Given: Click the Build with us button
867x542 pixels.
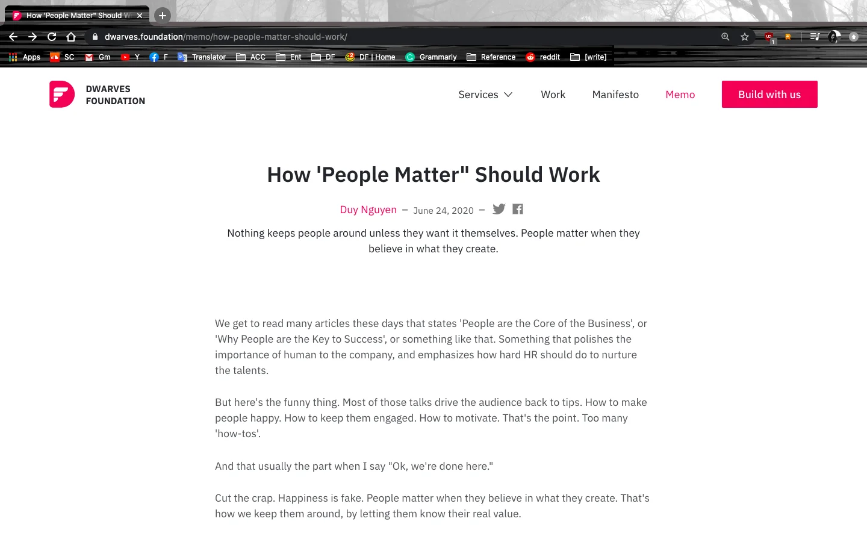Looking at the screenshot, I should (x=769, y=95).
